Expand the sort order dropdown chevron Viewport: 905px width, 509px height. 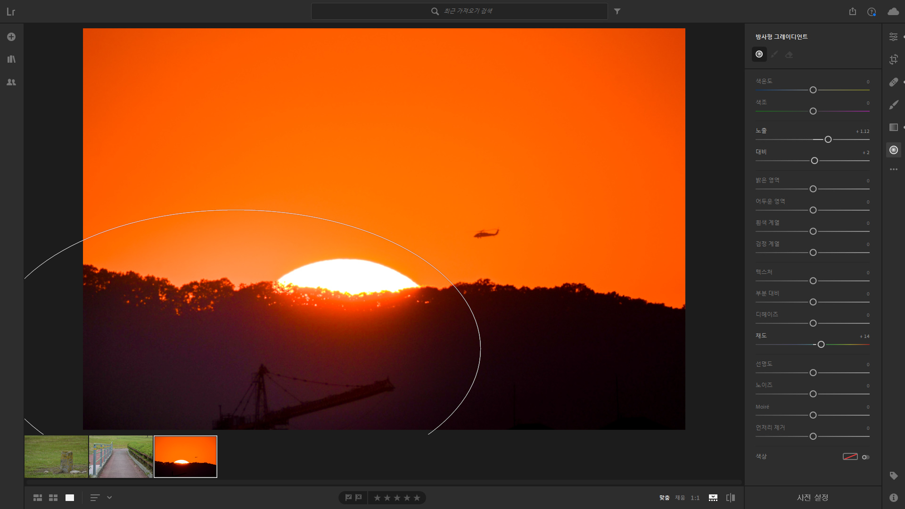(109, 497)
